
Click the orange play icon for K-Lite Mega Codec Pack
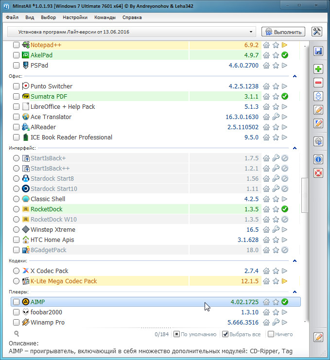[284, 281]
